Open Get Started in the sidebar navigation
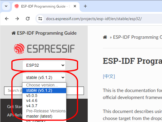This screenshot has height=122, width=162. [15, 107]
